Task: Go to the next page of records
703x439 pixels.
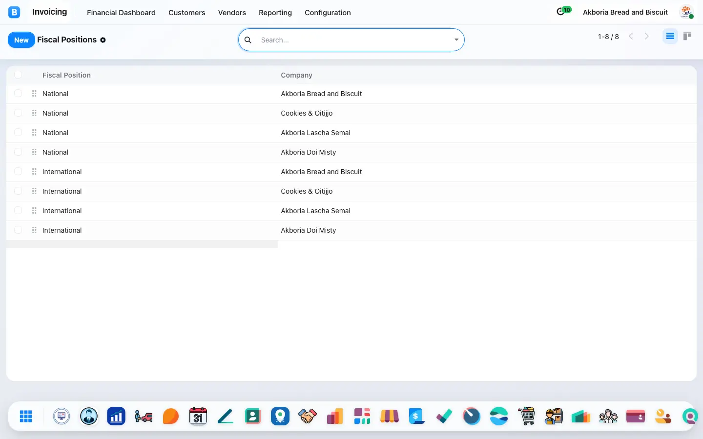Action: point(647,36)
